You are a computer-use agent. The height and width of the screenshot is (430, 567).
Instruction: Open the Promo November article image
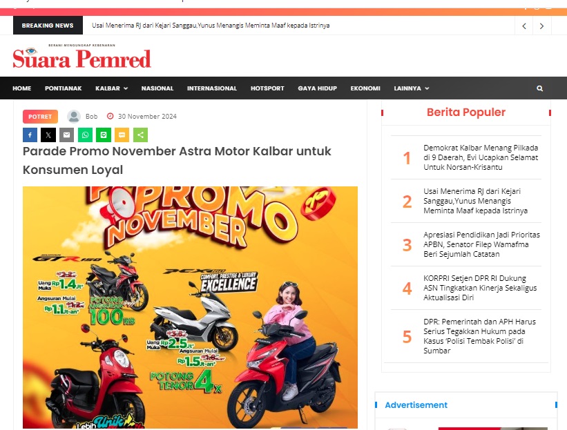[190, 308]
